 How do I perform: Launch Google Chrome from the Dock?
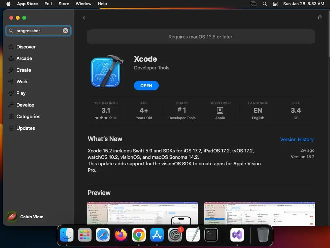(139, 235)
